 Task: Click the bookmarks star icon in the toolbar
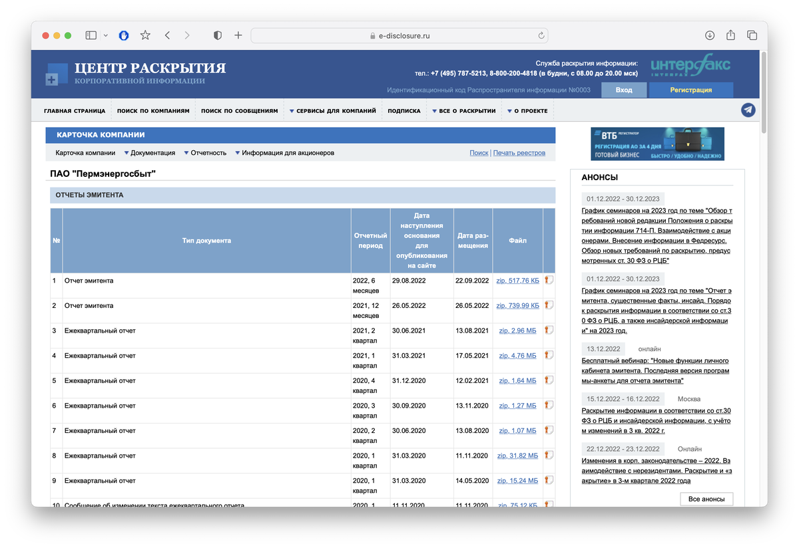[146, 35]
